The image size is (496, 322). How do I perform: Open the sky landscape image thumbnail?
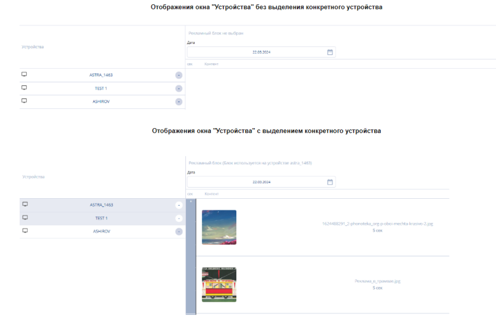pos(219,227)
